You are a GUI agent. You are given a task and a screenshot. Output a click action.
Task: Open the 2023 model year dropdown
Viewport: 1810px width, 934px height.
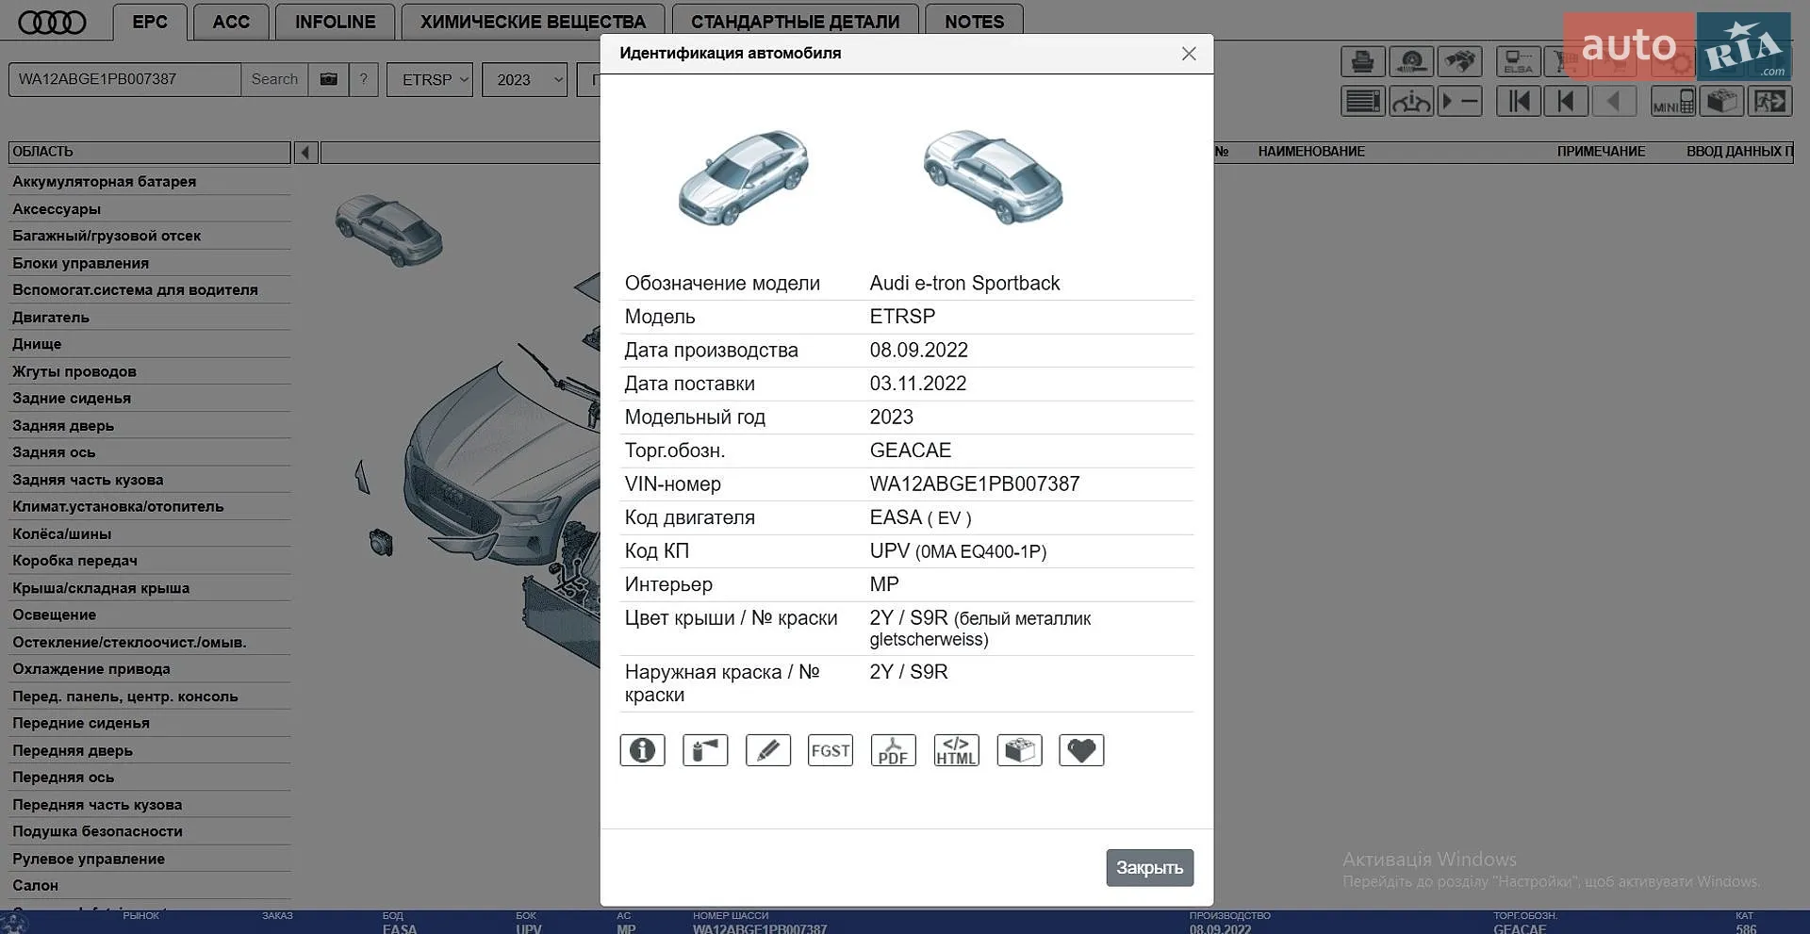point(524,79)
